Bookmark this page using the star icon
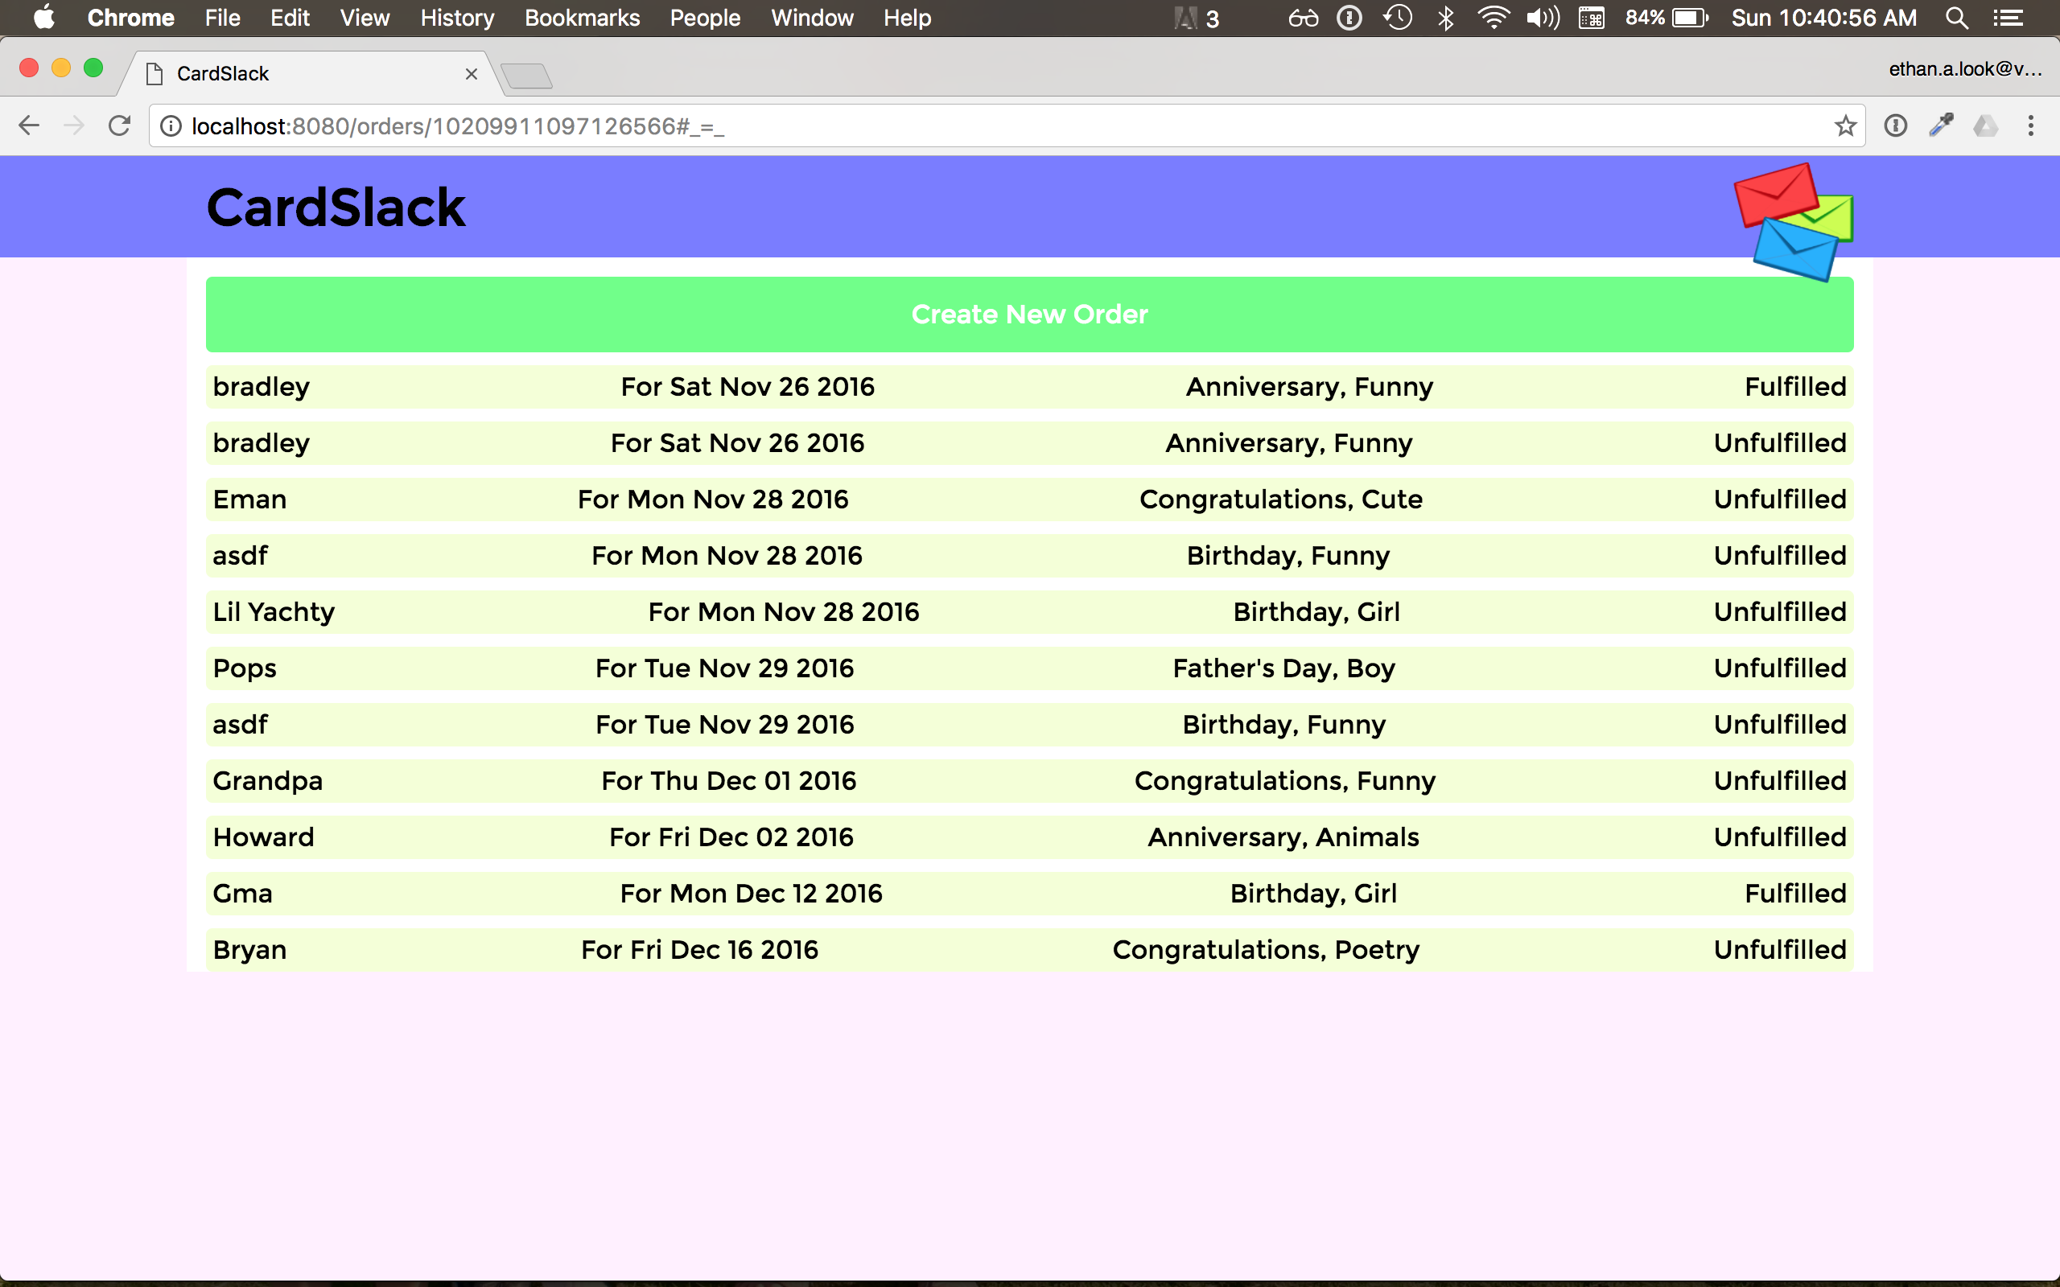This screenshot has width=2060, height=1287. tap(1844, 126)
